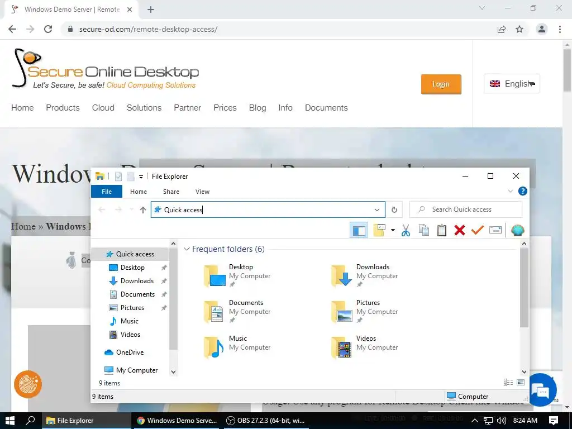Click the Secure Online Desktop logo
Viewport: 572px width, 429px height.
pos(106,69)
